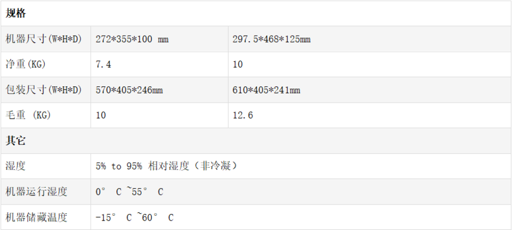Click the 297.5*468*125mm dimension value

point(271,39)
